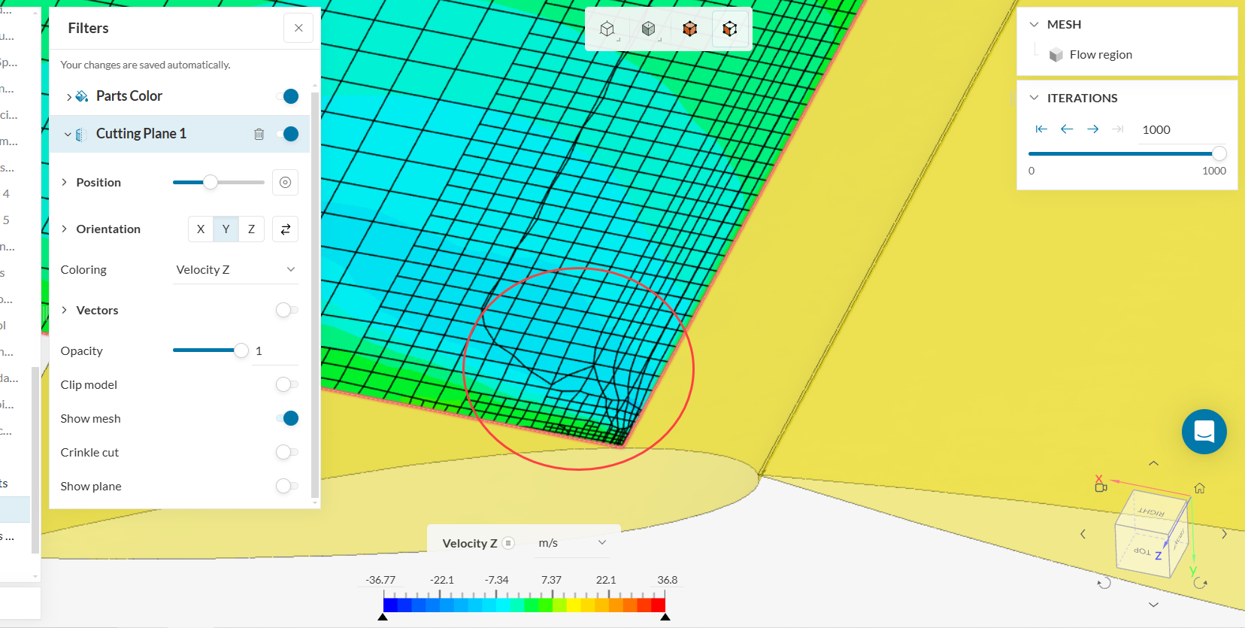Select Flow region in the mesh tree
Viewport: 1245px width, 628px height.
point(1101,55)
